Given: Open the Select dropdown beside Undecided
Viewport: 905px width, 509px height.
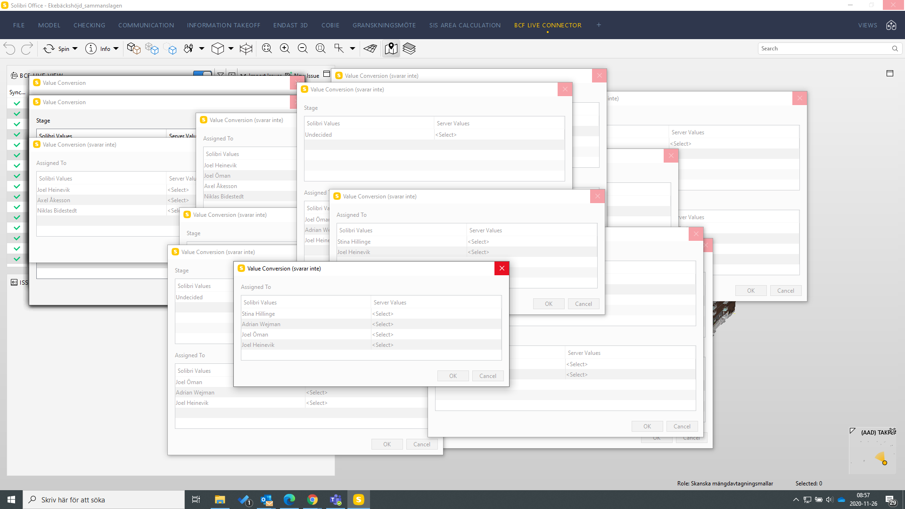Looking at the screenshot, I should click(499, 135).
